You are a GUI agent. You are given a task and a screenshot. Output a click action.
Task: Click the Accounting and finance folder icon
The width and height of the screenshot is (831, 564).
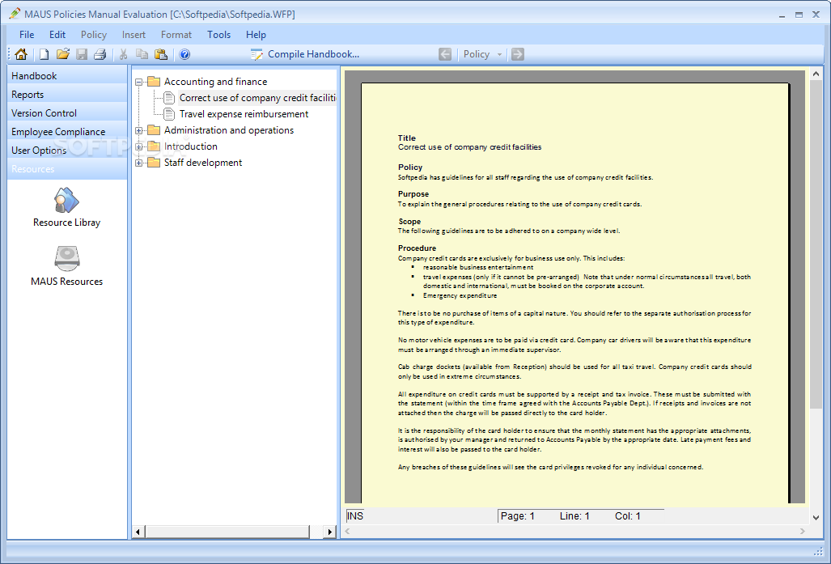pyautogui.click(x=154, y=82)
